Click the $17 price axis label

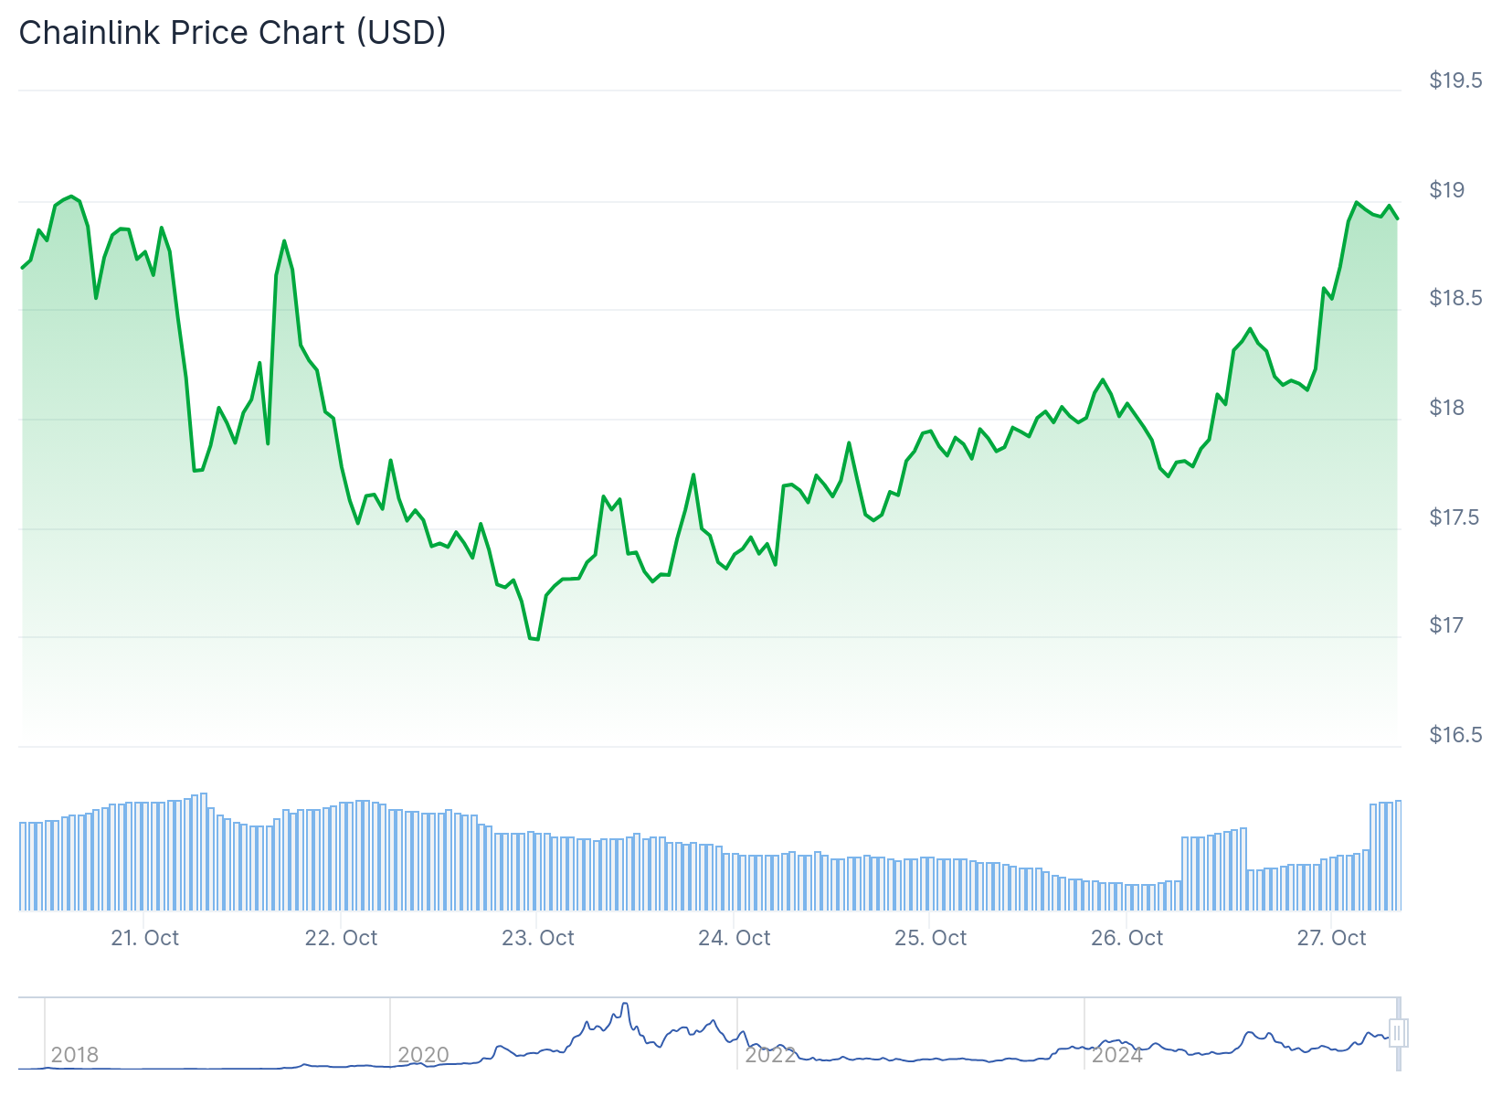[x=1447, y=625]
